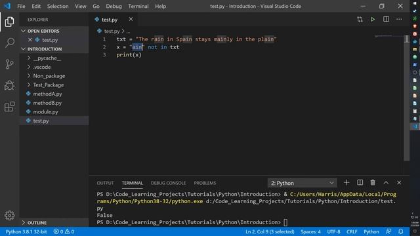Click the feedback icon in status bar
Viewport: 420px width, 236px height.
click(x=388, y=231)
